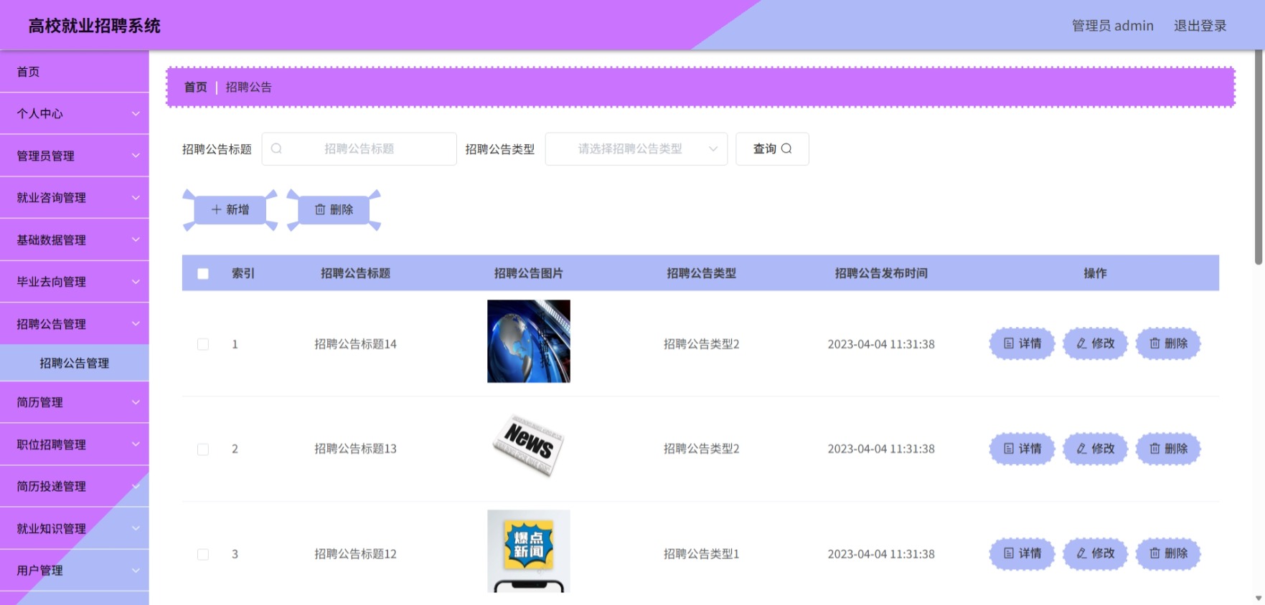Screen dimensions: 1265x605
Task: Click 删除 trash icon for 招聘公告标题12
Action: tap(1155, 553)
